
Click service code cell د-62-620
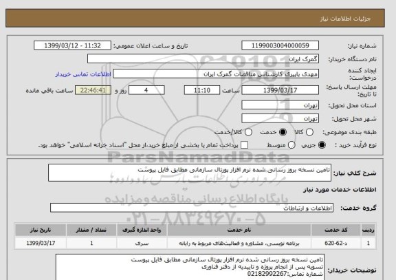336,244
